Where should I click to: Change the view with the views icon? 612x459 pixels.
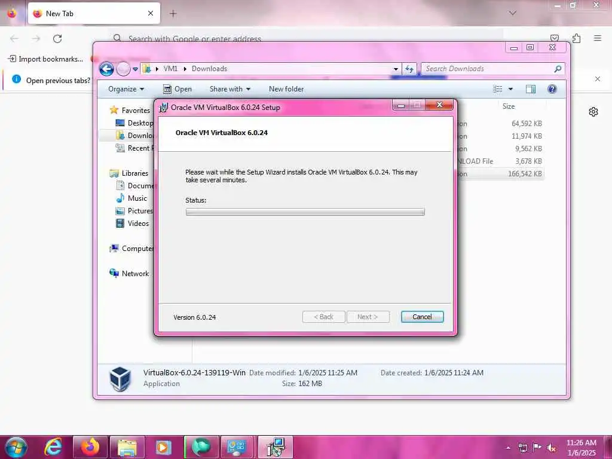coord(498,89)
